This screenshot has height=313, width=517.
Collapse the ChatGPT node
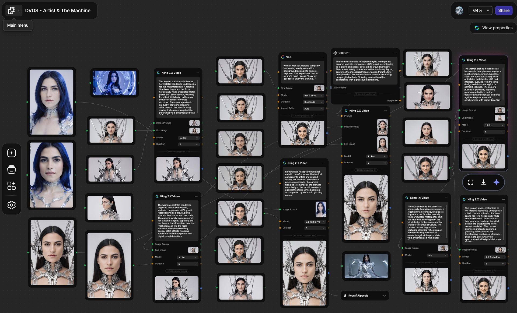[x=395, y=53]
